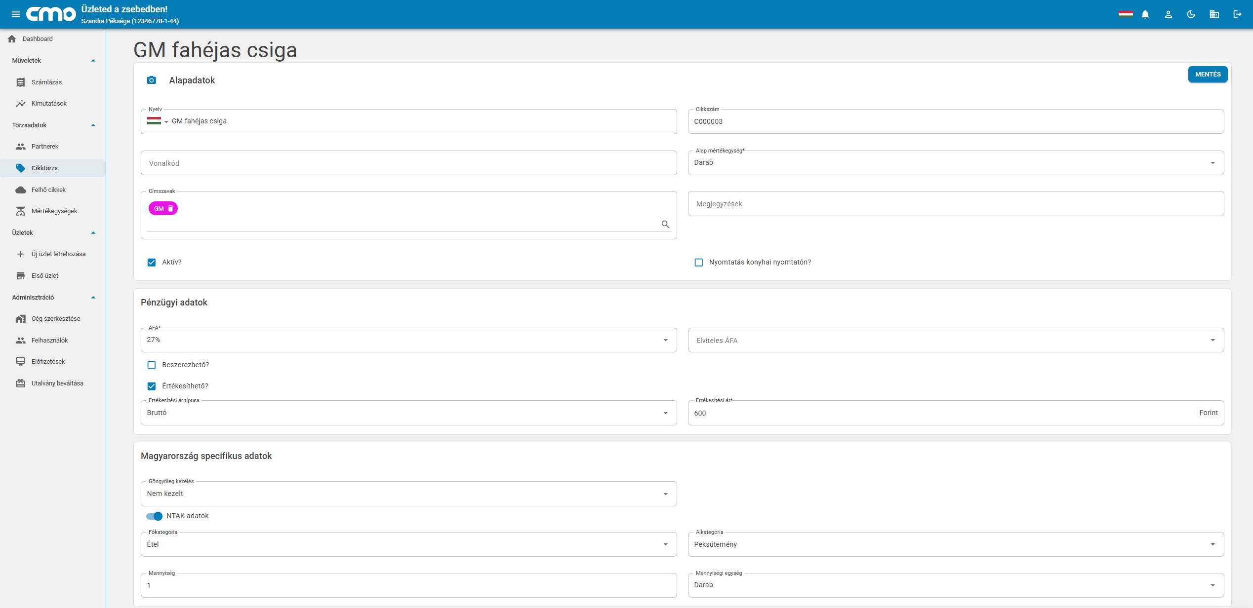The width and height of the screenshot is (1253, 608).
Task: Click the Cikkszám field C000003
Action: point(956,121)
